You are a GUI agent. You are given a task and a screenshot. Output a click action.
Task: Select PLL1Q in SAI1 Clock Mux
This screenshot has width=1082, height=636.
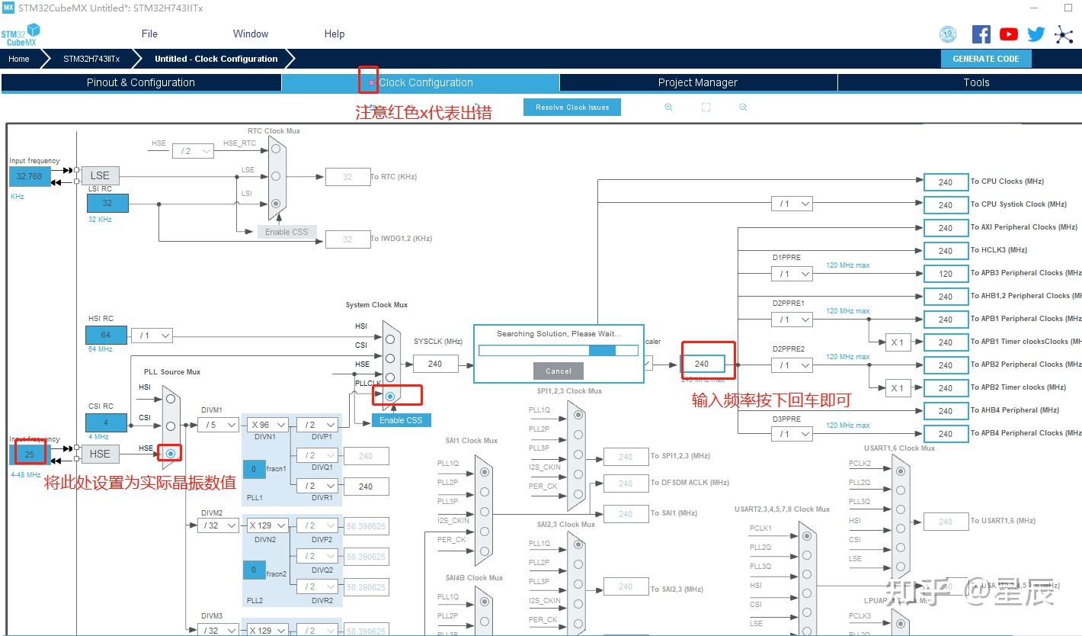point(484,473)
